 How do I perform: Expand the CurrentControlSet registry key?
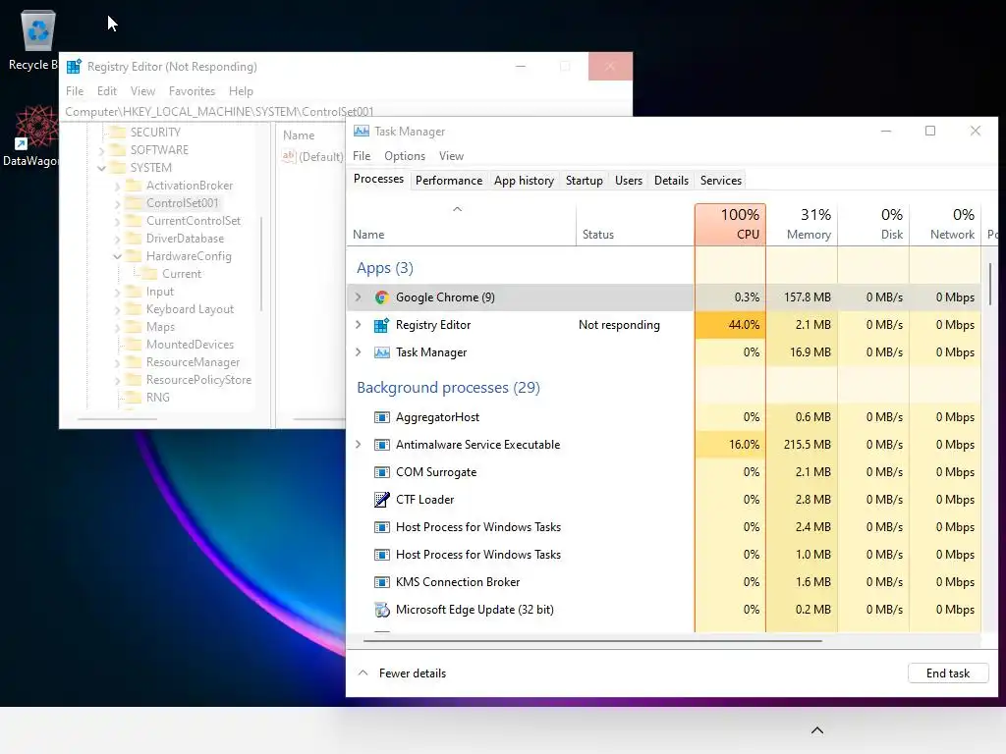coord(118,221)
